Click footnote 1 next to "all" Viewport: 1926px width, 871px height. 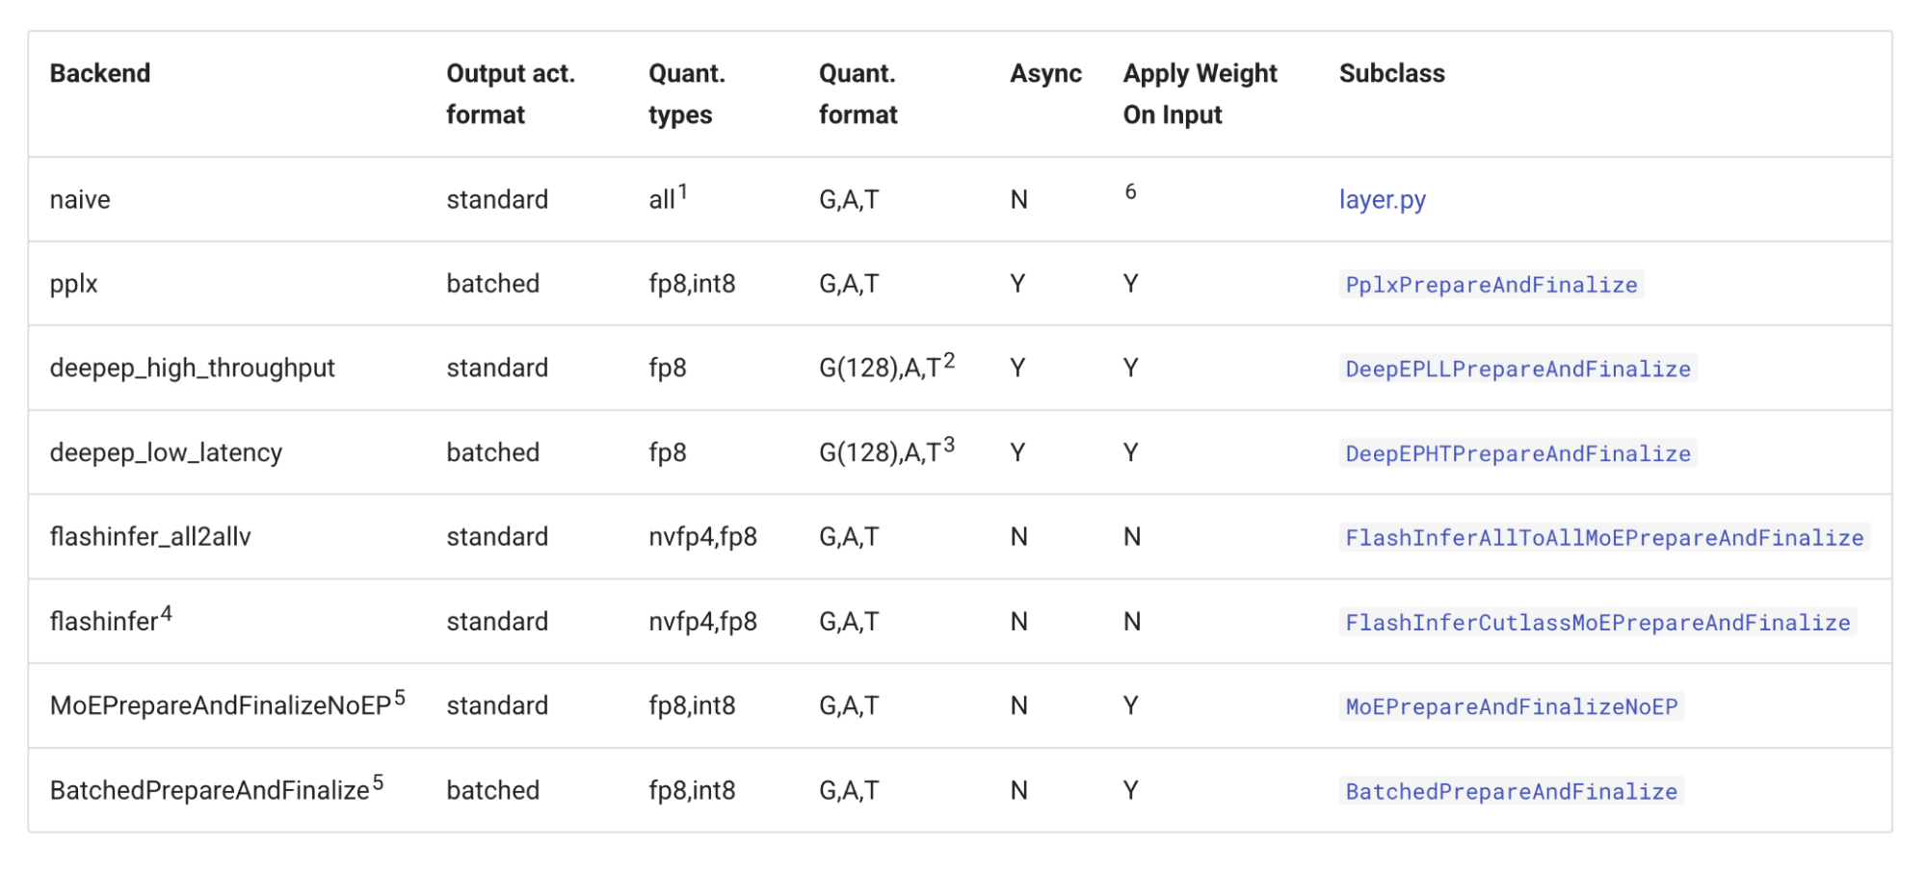coord(682,192)
